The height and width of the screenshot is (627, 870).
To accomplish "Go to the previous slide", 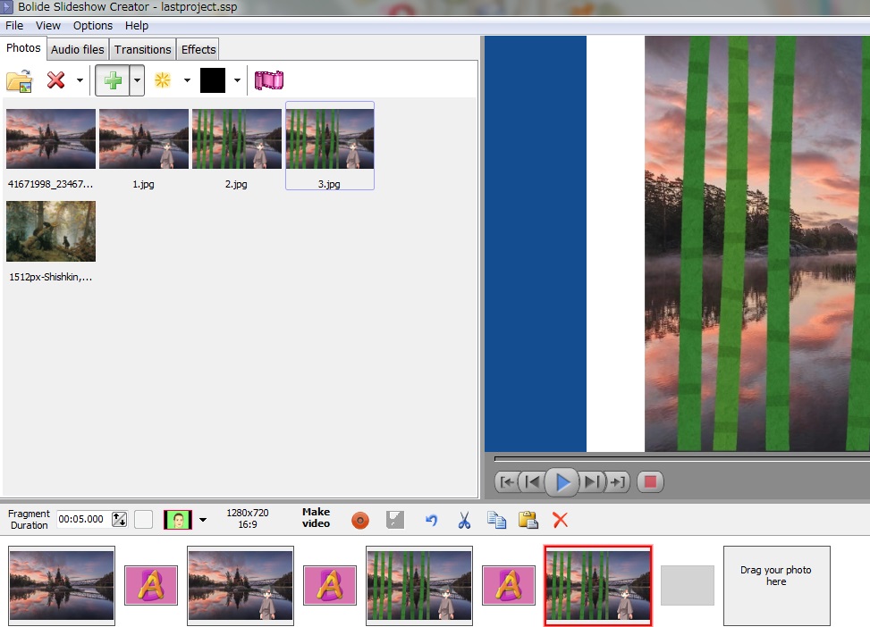I will point(532,481).
